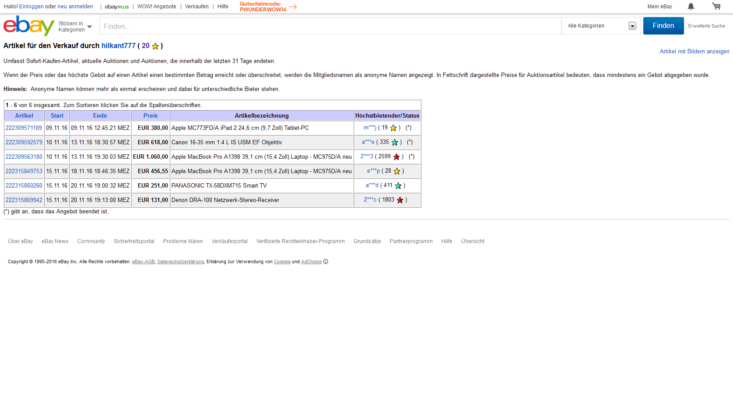Click the neu anmelden link
This screenshot has height=397, width=733.
click(75, 7)
